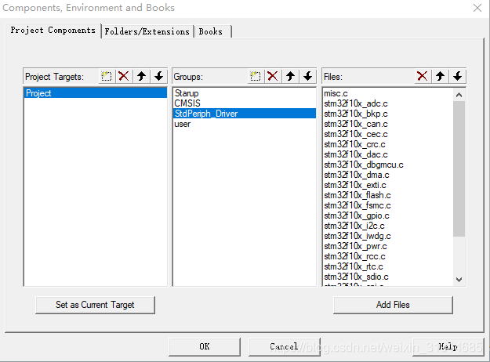Screen dimensions: 490x362
Task: Move selected group down
Action: pyautogui.click(x=308, y=76)
